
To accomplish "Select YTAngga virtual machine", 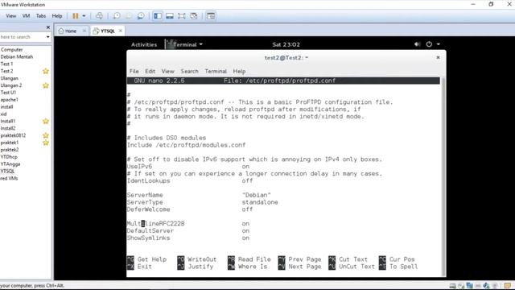I will pyautogui.click(x=10, y=164).
